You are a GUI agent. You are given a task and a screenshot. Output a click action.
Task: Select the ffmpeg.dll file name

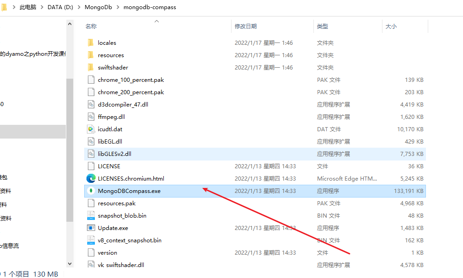point(111,117)
